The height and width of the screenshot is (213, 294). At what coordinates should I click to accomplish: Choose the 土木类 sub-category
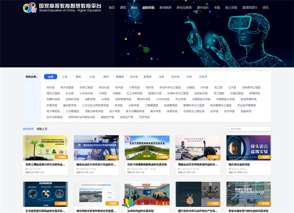pos(232,87)
